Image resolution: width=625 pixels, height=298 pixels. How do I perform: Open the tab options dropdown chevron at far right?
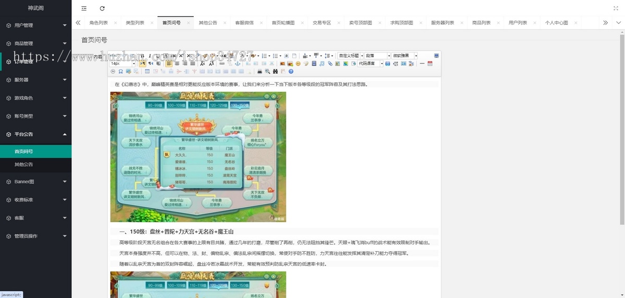618,23
